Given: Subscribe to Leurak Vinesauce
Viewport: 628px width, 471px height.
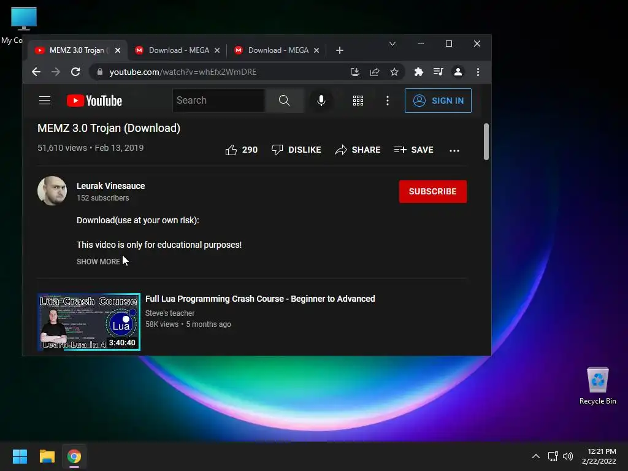Looking at the screenshot, I should click(432, 191).
